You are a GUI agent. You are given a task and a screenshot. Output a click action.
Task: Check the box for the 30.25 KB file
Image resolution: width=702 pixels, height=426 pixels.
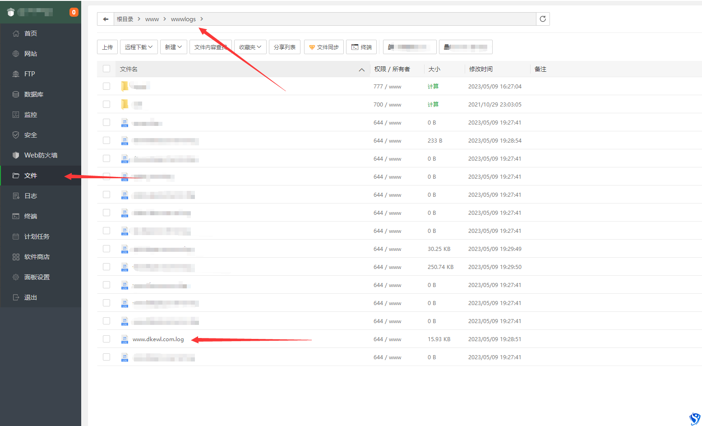(106, 249)
